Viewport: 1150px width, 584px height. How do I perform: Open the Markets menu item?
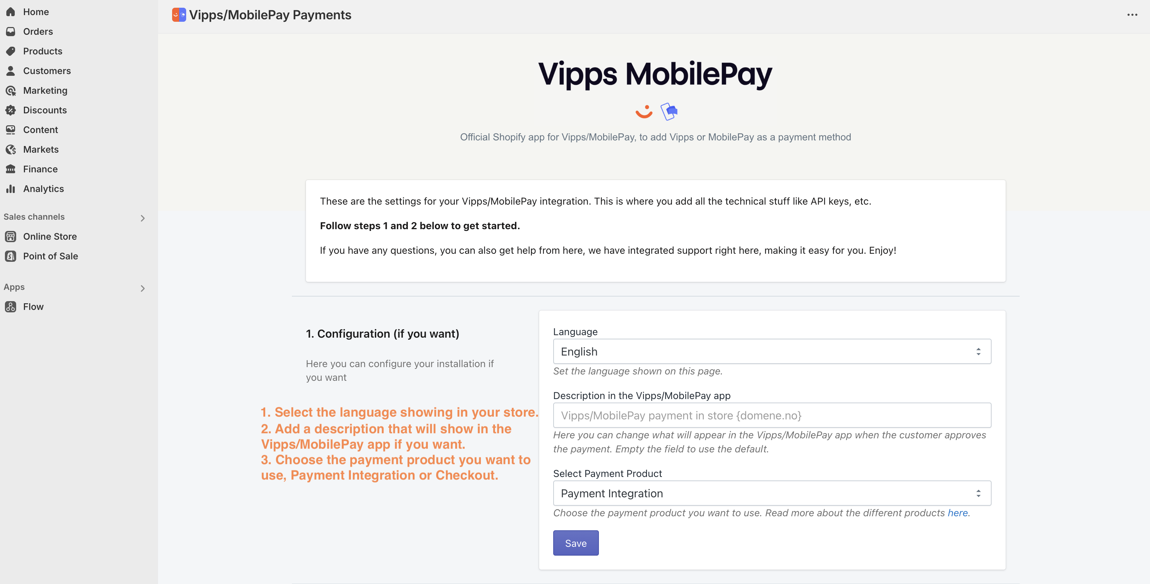pos(41,150)
